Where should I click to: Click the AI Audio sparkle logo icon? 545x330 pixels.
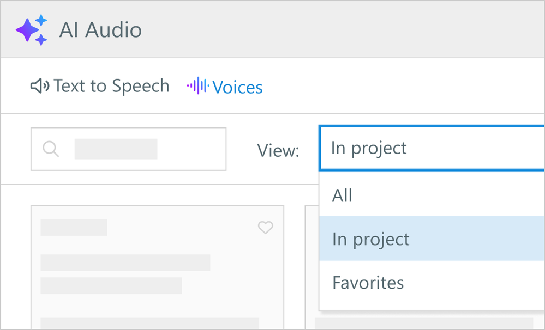coord(31,29)
